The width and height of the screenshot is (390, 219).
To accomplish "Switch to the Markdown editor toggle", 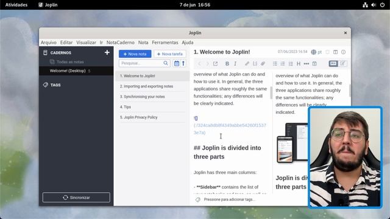I will click(x=333, y=63).
